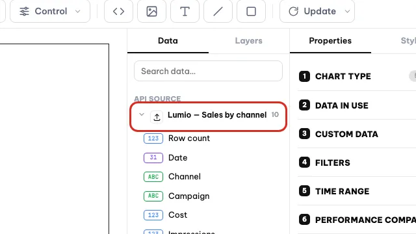Select the Rectangle shape tool
The width and height of the screenshot is (416, 234).
pyautogui.click(x=252, y=12)
